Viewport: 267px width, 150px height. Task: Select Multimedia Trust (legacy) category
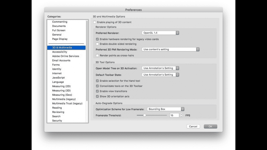tap(67, 103)
